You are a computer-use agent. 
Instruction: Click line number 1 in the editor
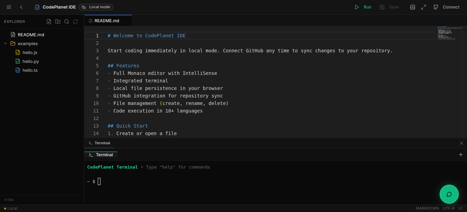coord(97,36)
